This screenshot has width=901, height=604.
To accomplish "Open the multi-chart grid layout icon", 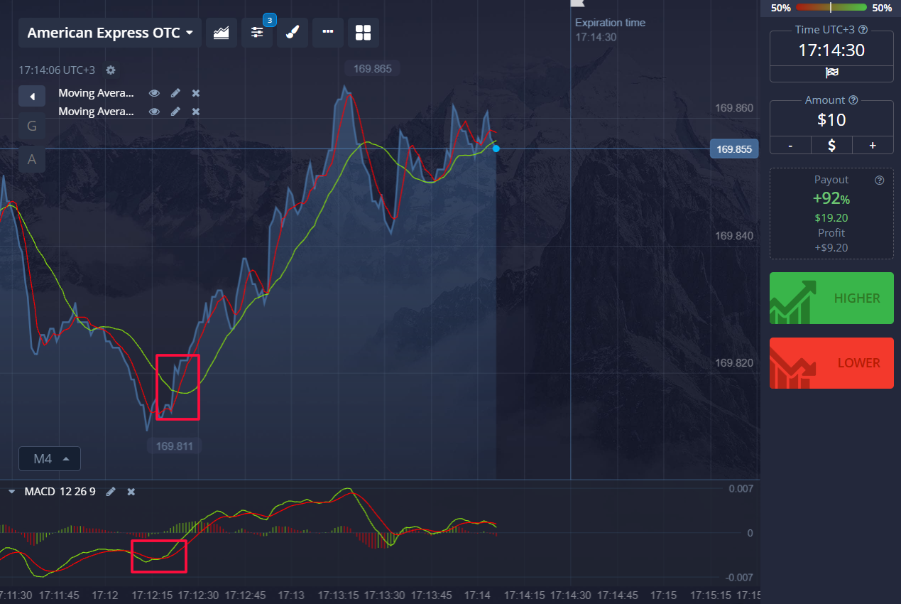I will click(x=364, y=33).
